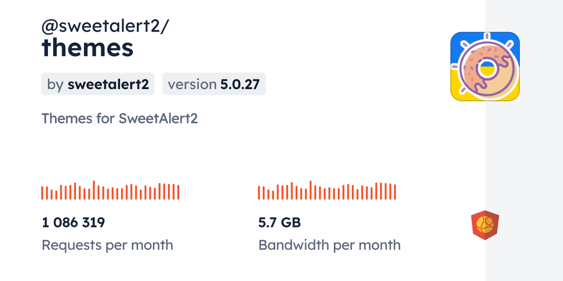
Task: Click the first bar of requests chart
Action: (42, 193)
